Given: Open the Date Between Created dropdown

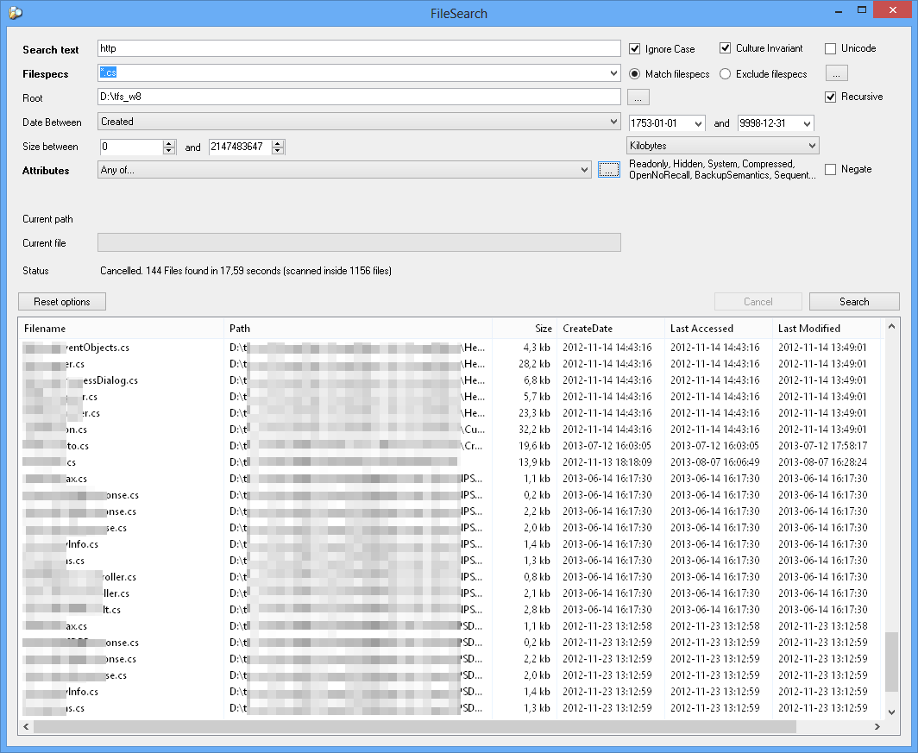Looking at the screenshot, I should click(x=613, y=122).
